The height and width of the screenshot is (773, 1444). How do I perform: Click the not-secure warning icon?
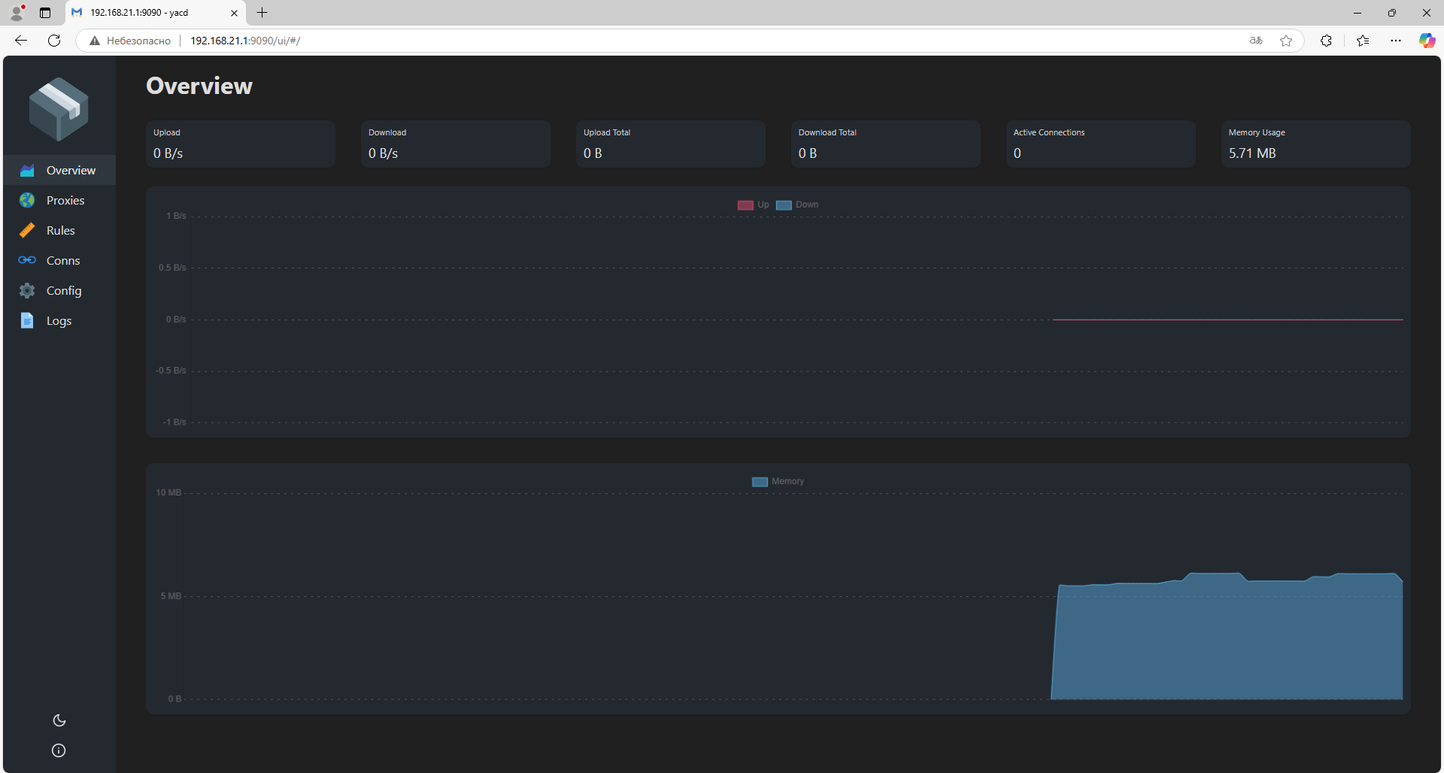coord(95,41)
